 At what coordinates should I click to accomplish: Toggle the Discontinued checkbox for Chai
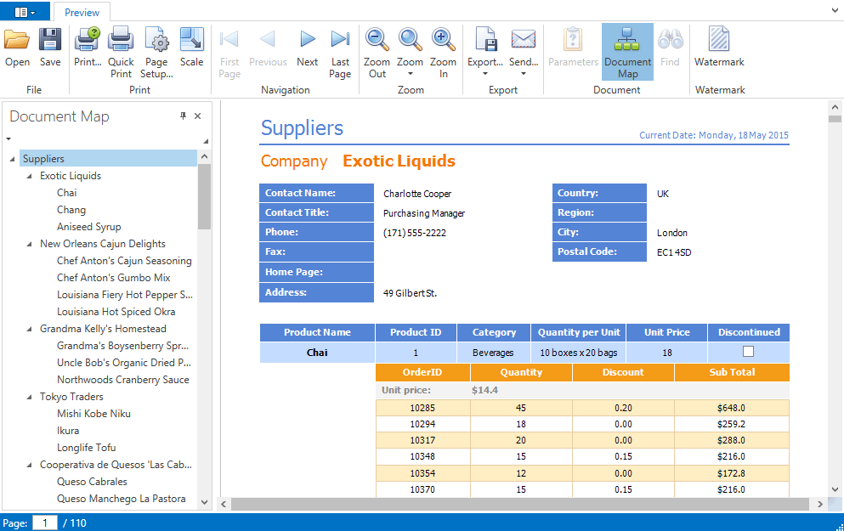click(x=748, y=352)
